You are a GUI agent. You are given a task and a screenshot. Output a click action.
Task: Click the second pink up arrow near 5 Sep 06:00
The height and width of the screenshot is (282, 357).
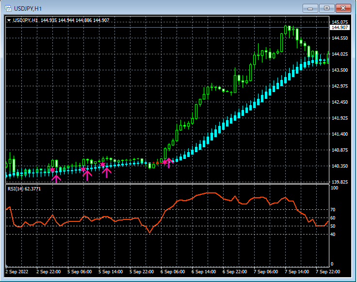[x=87, y=175]
